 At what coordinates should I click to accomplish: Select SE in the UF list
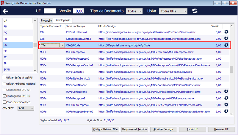click(18, 57)
